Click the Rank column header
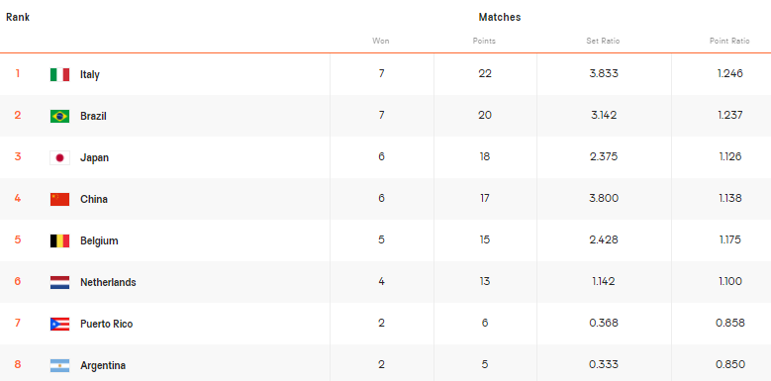The width and height of the screenshot is (771, 381). 18,17
